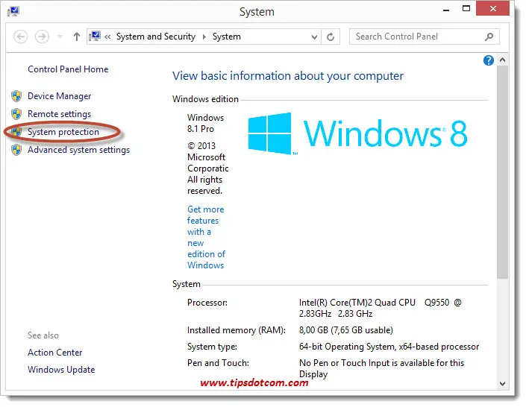Viewport: 526px width, 407px height.
Task: Open Help with the blue question mark
Action: (489, 60)
